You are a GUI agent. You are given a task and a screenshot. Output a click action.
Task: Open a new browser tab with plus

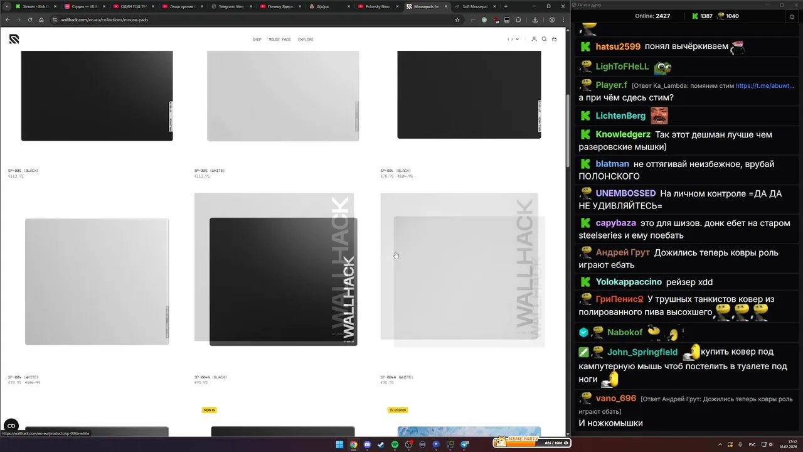506,6
